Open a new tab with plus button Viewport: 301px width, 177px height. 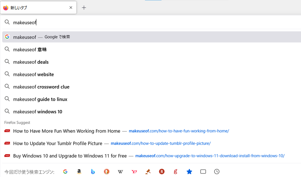coord(84,8)
